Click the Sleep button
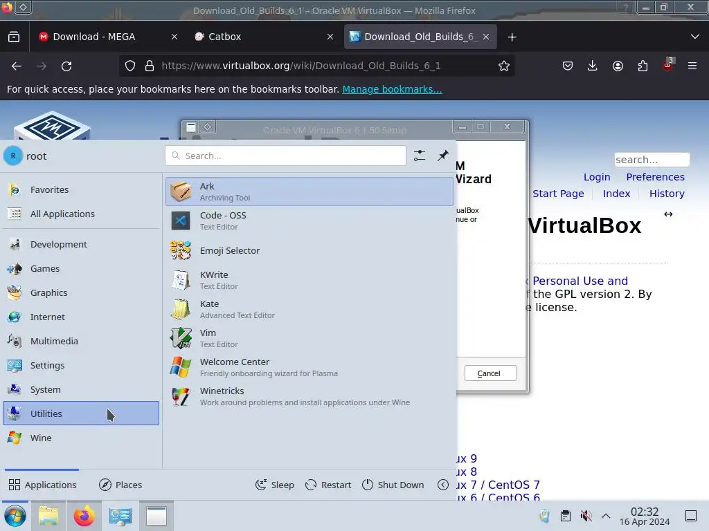The width and height of the screenshot is (709, 531). [x=274, y=485]
